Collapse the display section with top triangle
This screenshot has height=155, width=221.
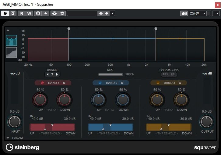8,30
